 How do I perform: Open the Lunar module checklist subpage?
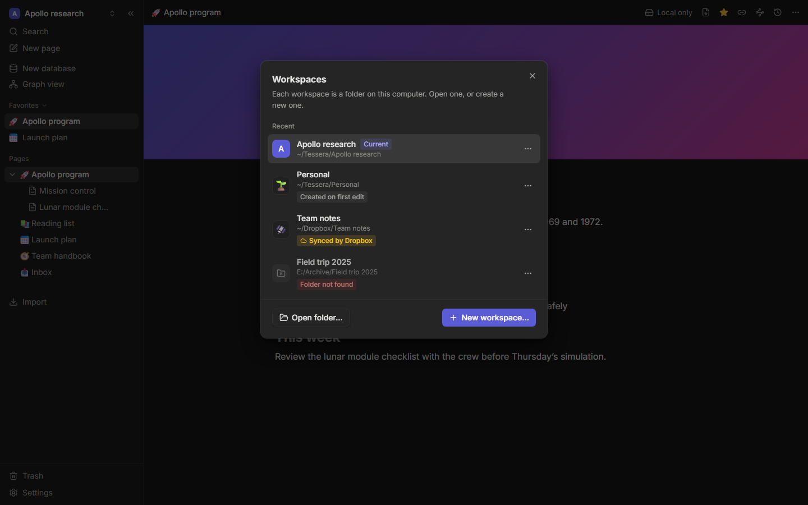tap(71, 207)
